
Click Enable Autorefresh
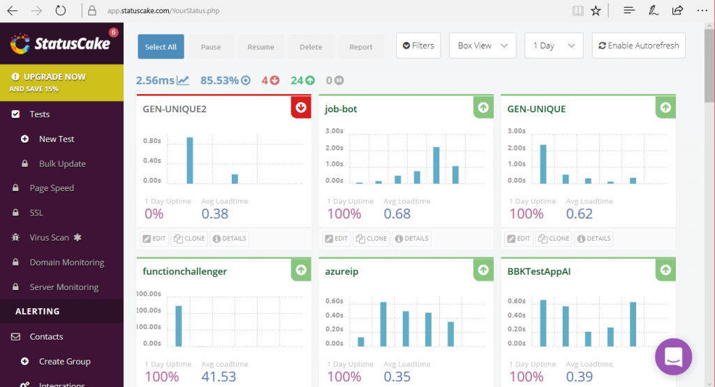click(638, 45)
